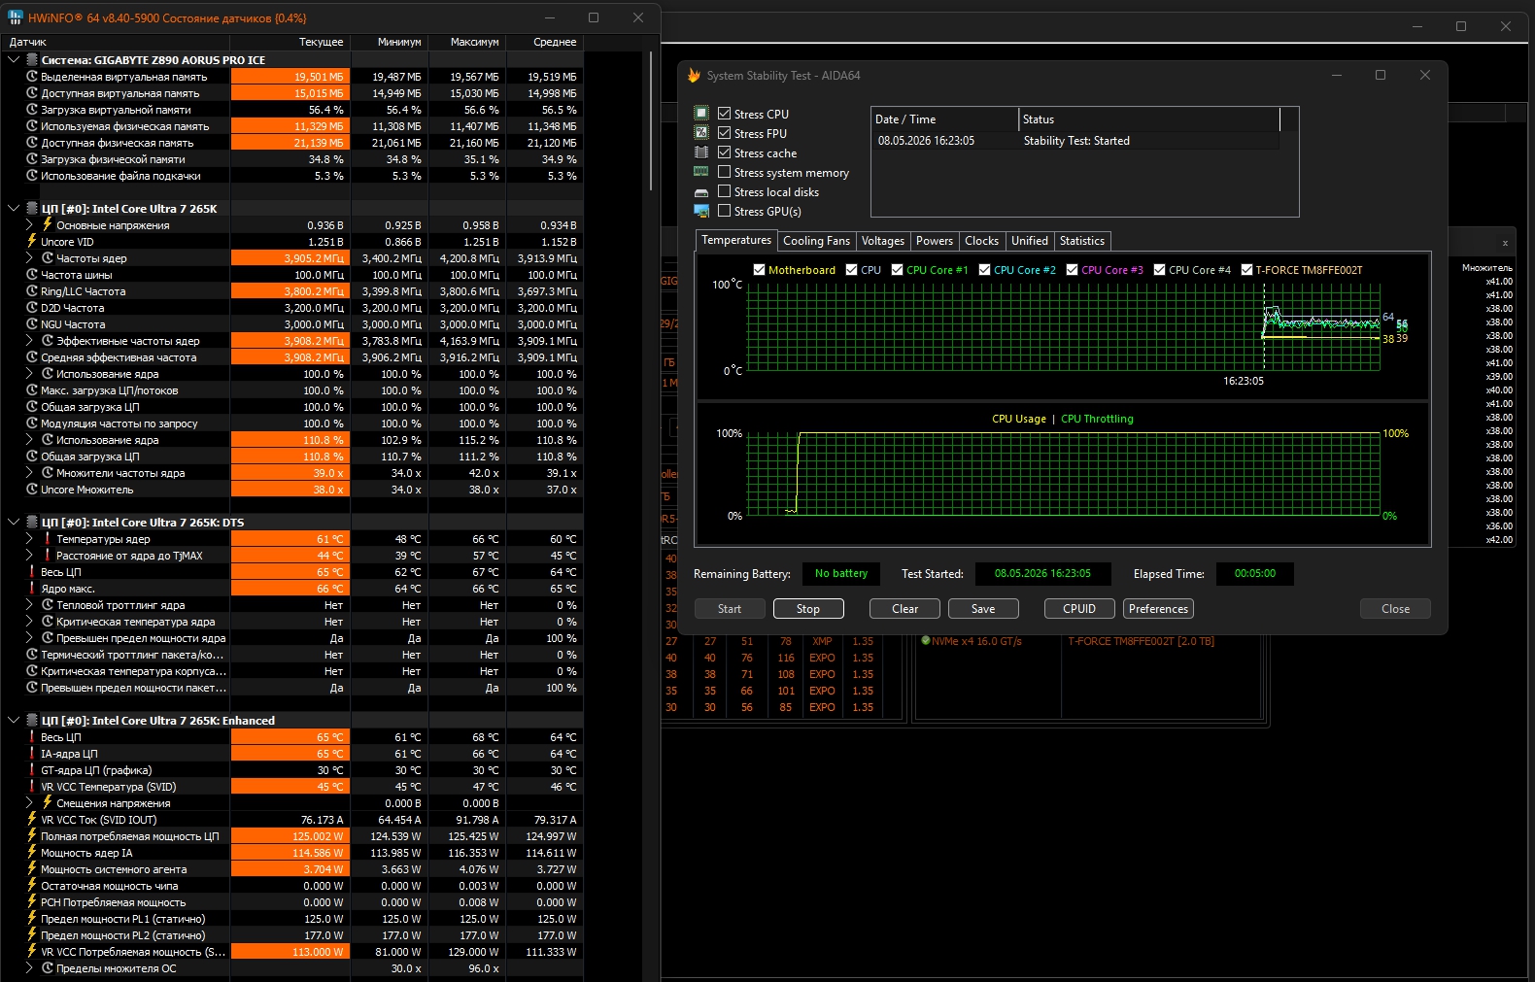Click the icon beside Модуляция частоты по запросу

click(x=32, y=423)
